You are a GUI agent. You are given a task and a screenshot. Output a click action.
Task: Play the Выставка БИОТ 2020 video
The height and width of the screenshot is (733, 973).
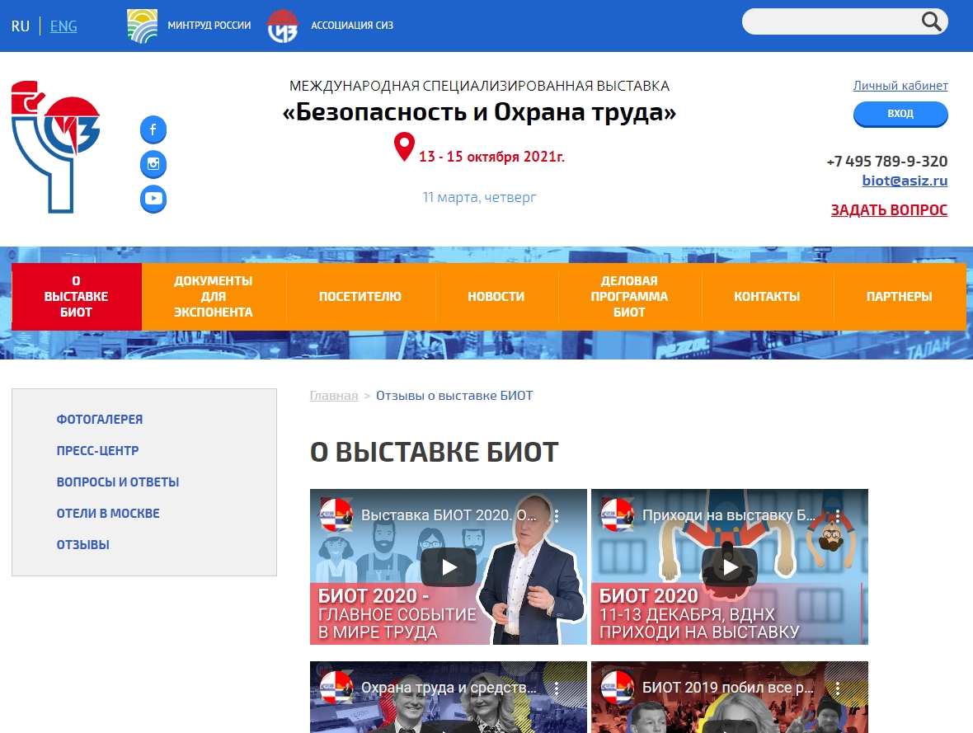click(x=449, y=567)
